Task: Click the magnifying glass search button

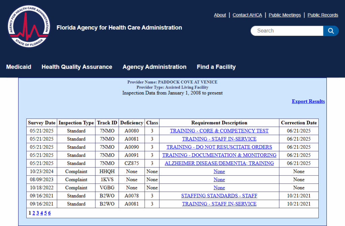Action: 331,31
